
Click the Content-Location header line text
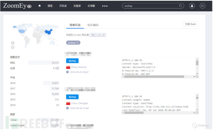click(155, 107)
